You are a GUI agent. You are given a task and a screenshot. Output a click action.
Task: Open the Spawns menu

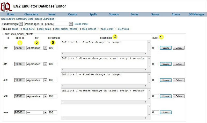(x=114, y=14)
